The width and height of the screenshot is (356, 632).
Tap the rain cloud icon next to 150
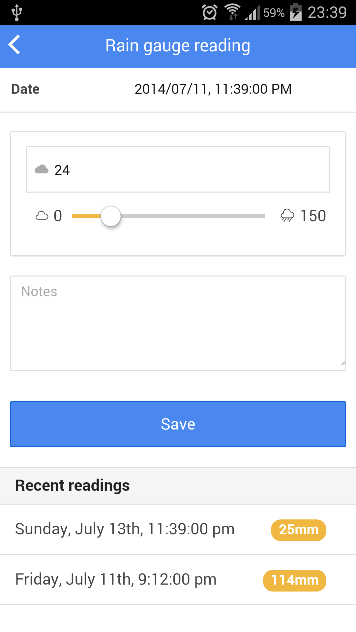point(287,216)
